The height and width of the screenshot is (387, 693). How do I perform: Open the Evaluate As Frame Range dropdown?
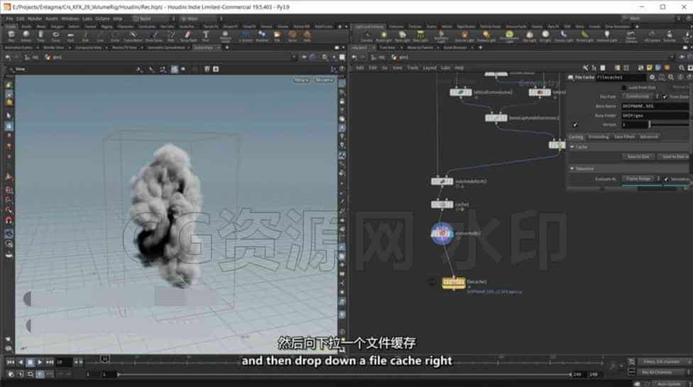tap(641, 178)
